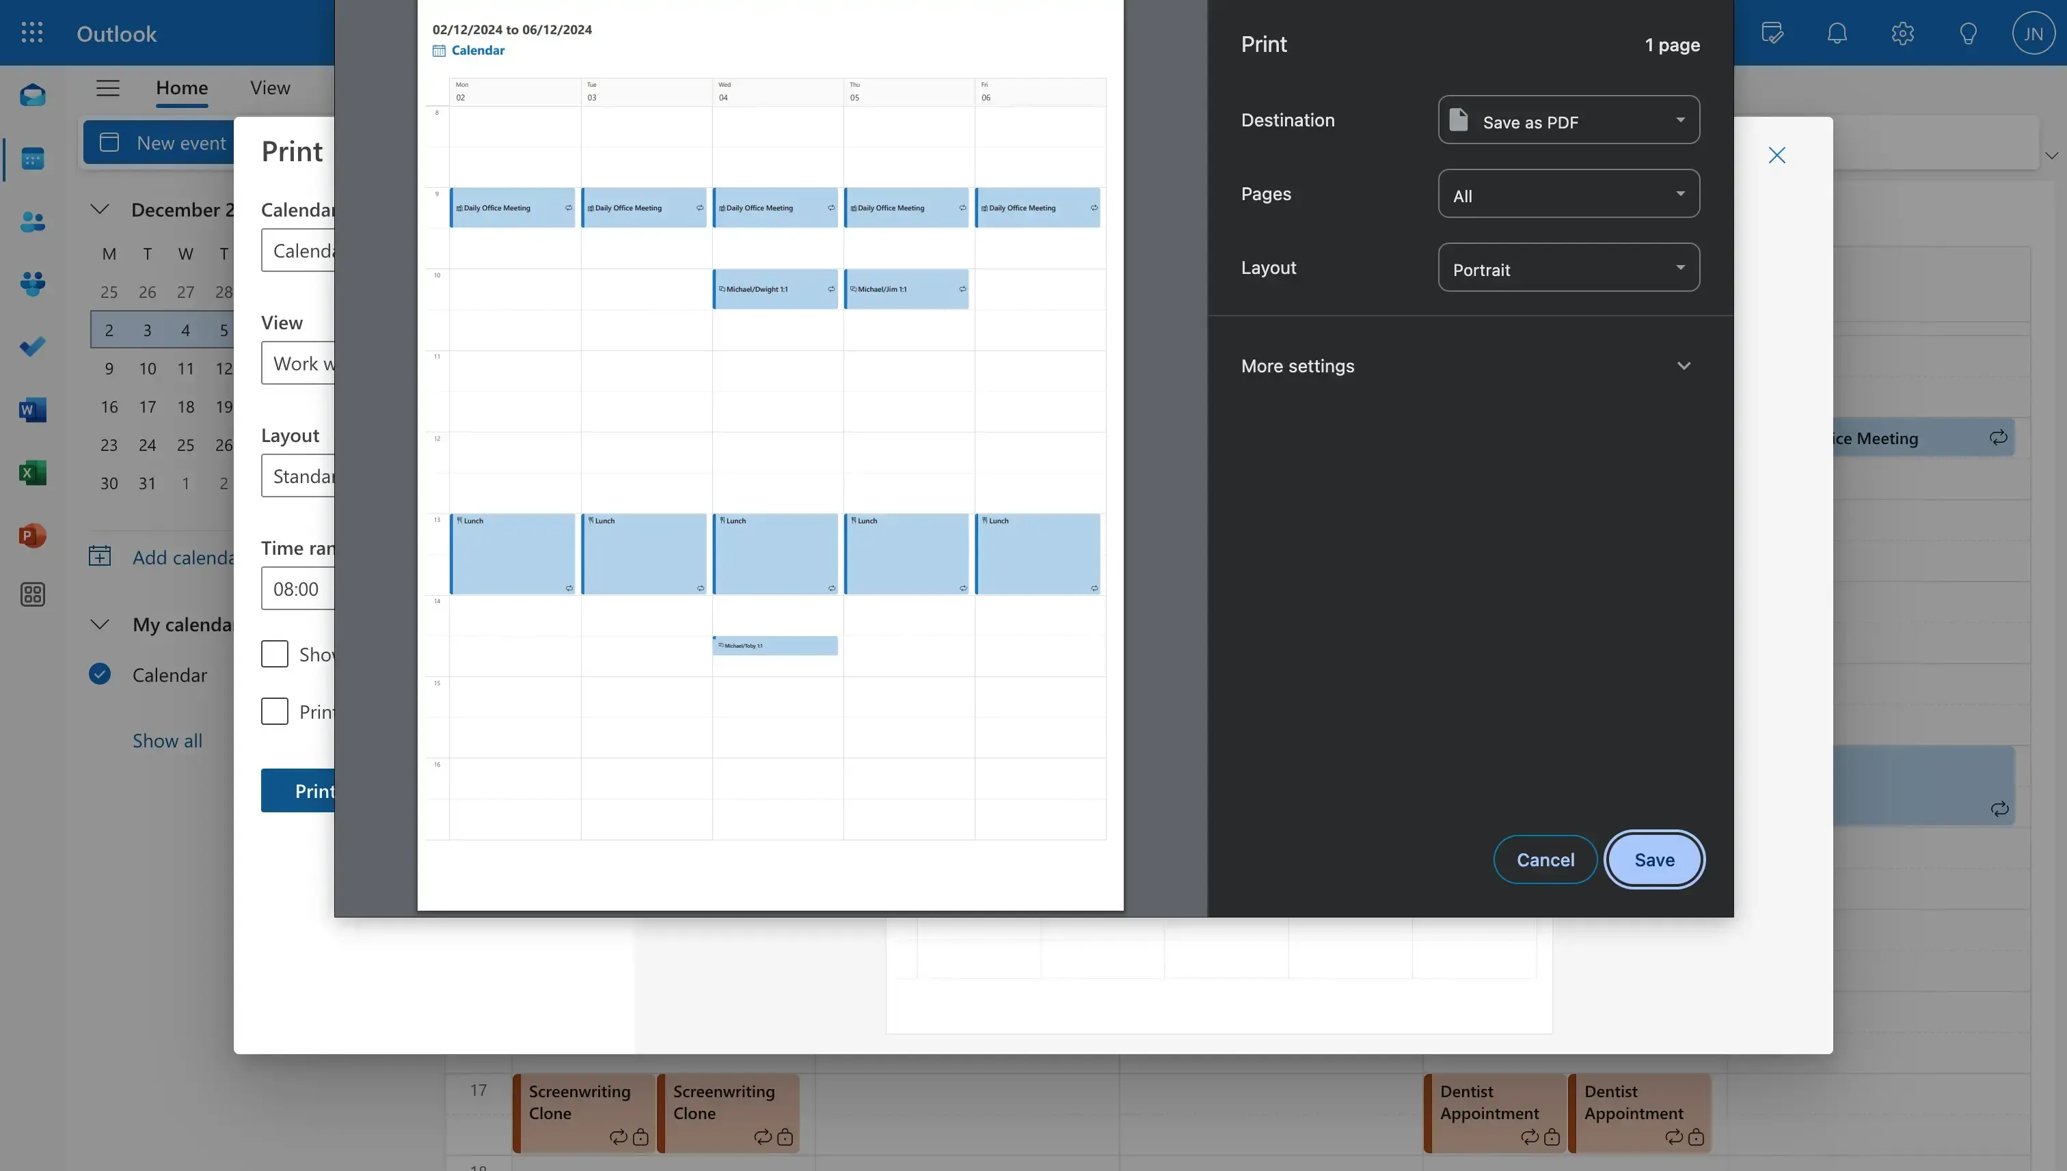Open Mail from the left sidebar
The height and width of the screenshot is (1171, 2067).
click(33, 96)
